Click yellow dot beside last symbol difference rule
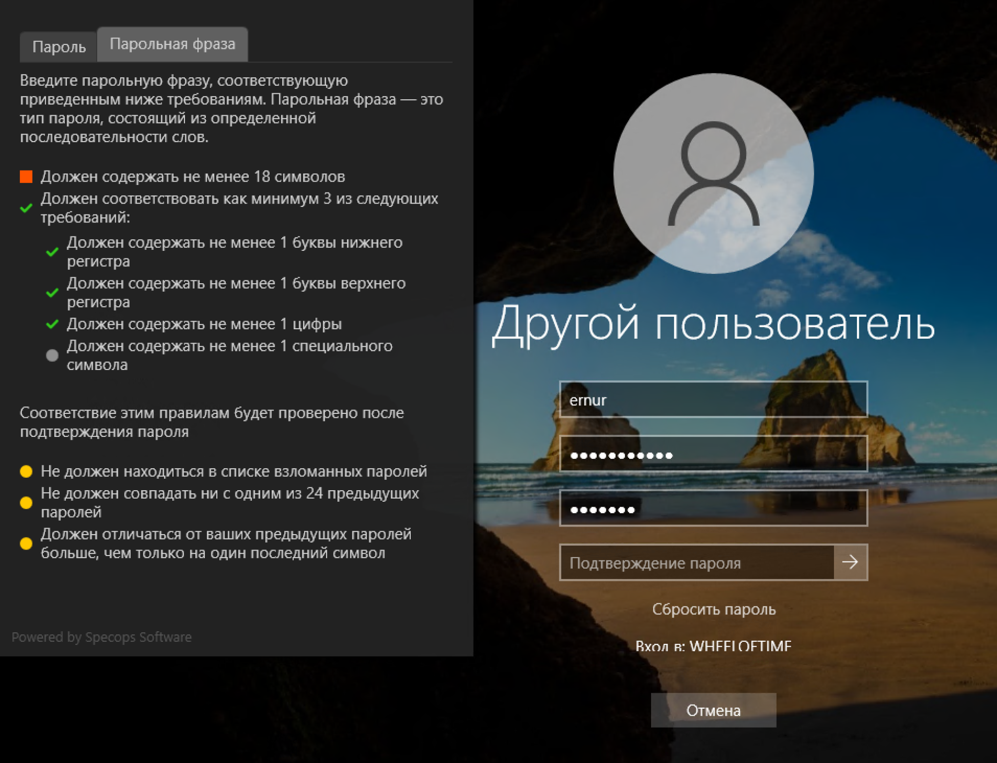997x763 pixels. [26, 544]
